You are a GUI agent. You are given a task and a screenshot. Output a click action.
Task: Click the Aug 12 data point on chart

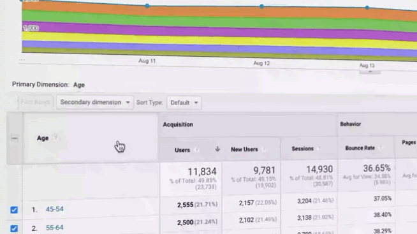[261, 6]
